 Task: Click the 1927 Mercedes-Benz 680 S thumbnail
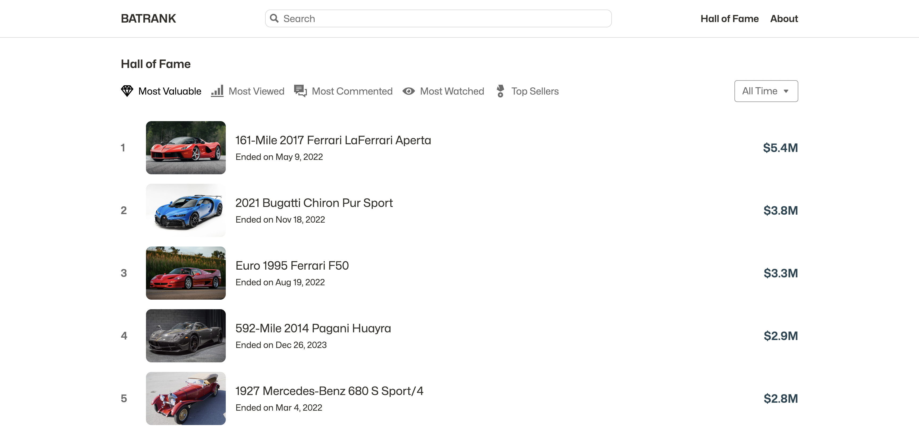[186, 398]
